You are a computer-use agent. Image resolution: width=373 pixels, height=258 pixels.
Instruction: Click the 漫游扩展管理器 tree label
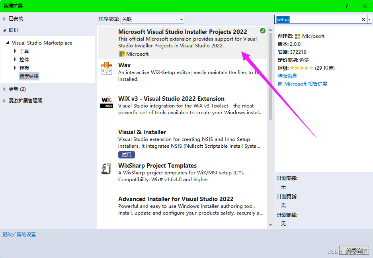[25, 101]
